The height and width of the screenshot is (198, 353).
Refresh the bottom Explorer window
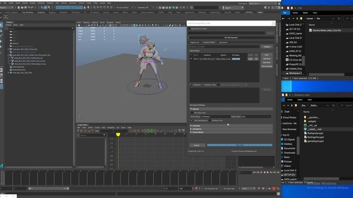[334, 106]
